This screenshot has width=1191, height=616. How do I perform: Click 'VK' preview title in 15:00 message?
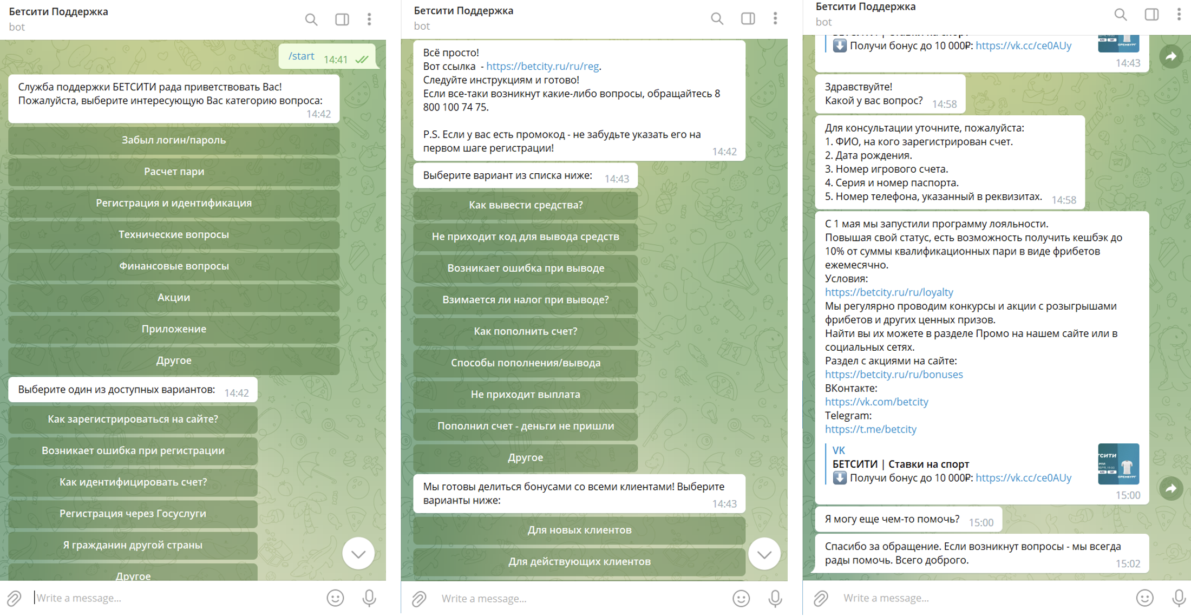click(839, 450)
